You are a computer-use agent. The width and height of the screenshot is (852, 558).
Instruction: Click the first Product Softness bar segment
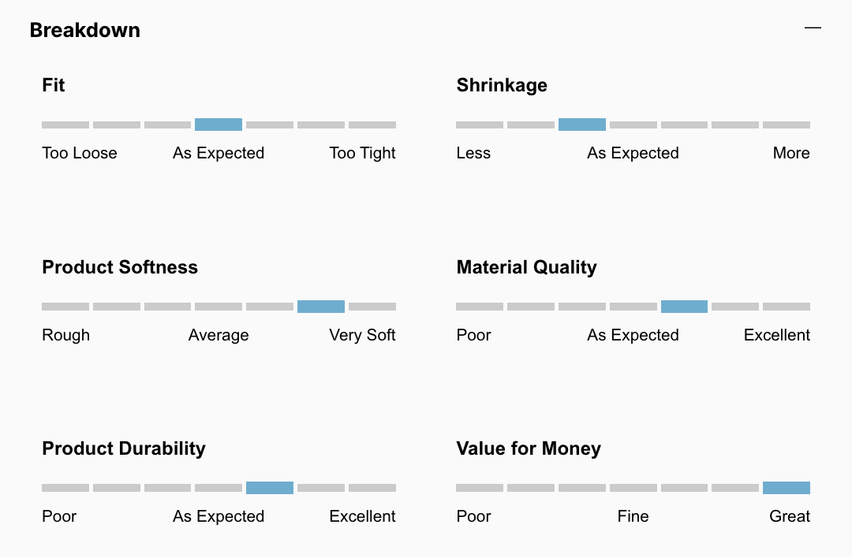pos(65,307)
